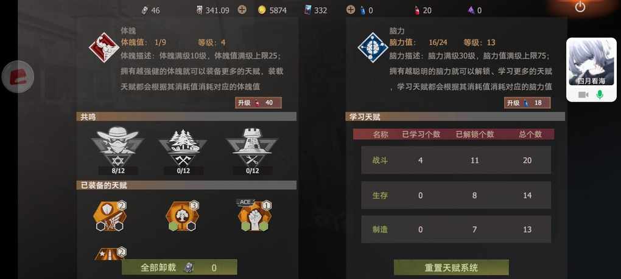Click the cowboy resonance emblem showing 8/12
Screen dimensions: 621x279
(x=118, y=146)
